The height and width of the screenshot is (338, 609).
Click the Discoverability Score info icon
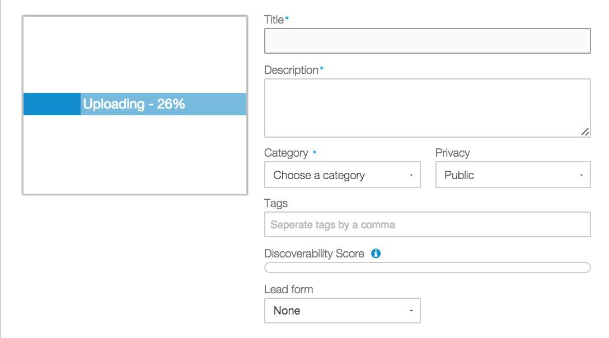(x=376, y=253)
